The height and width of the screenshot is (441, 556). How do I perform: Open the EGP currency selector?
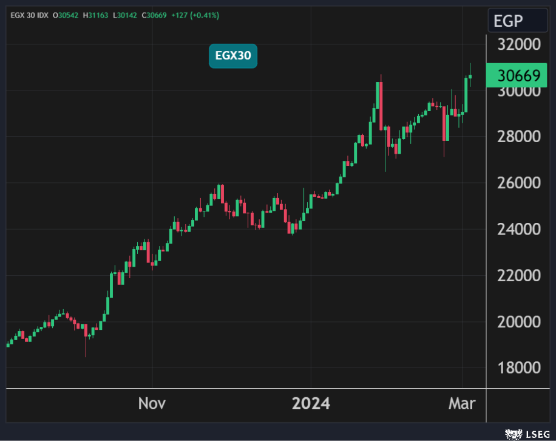click(x=515, y=21)
